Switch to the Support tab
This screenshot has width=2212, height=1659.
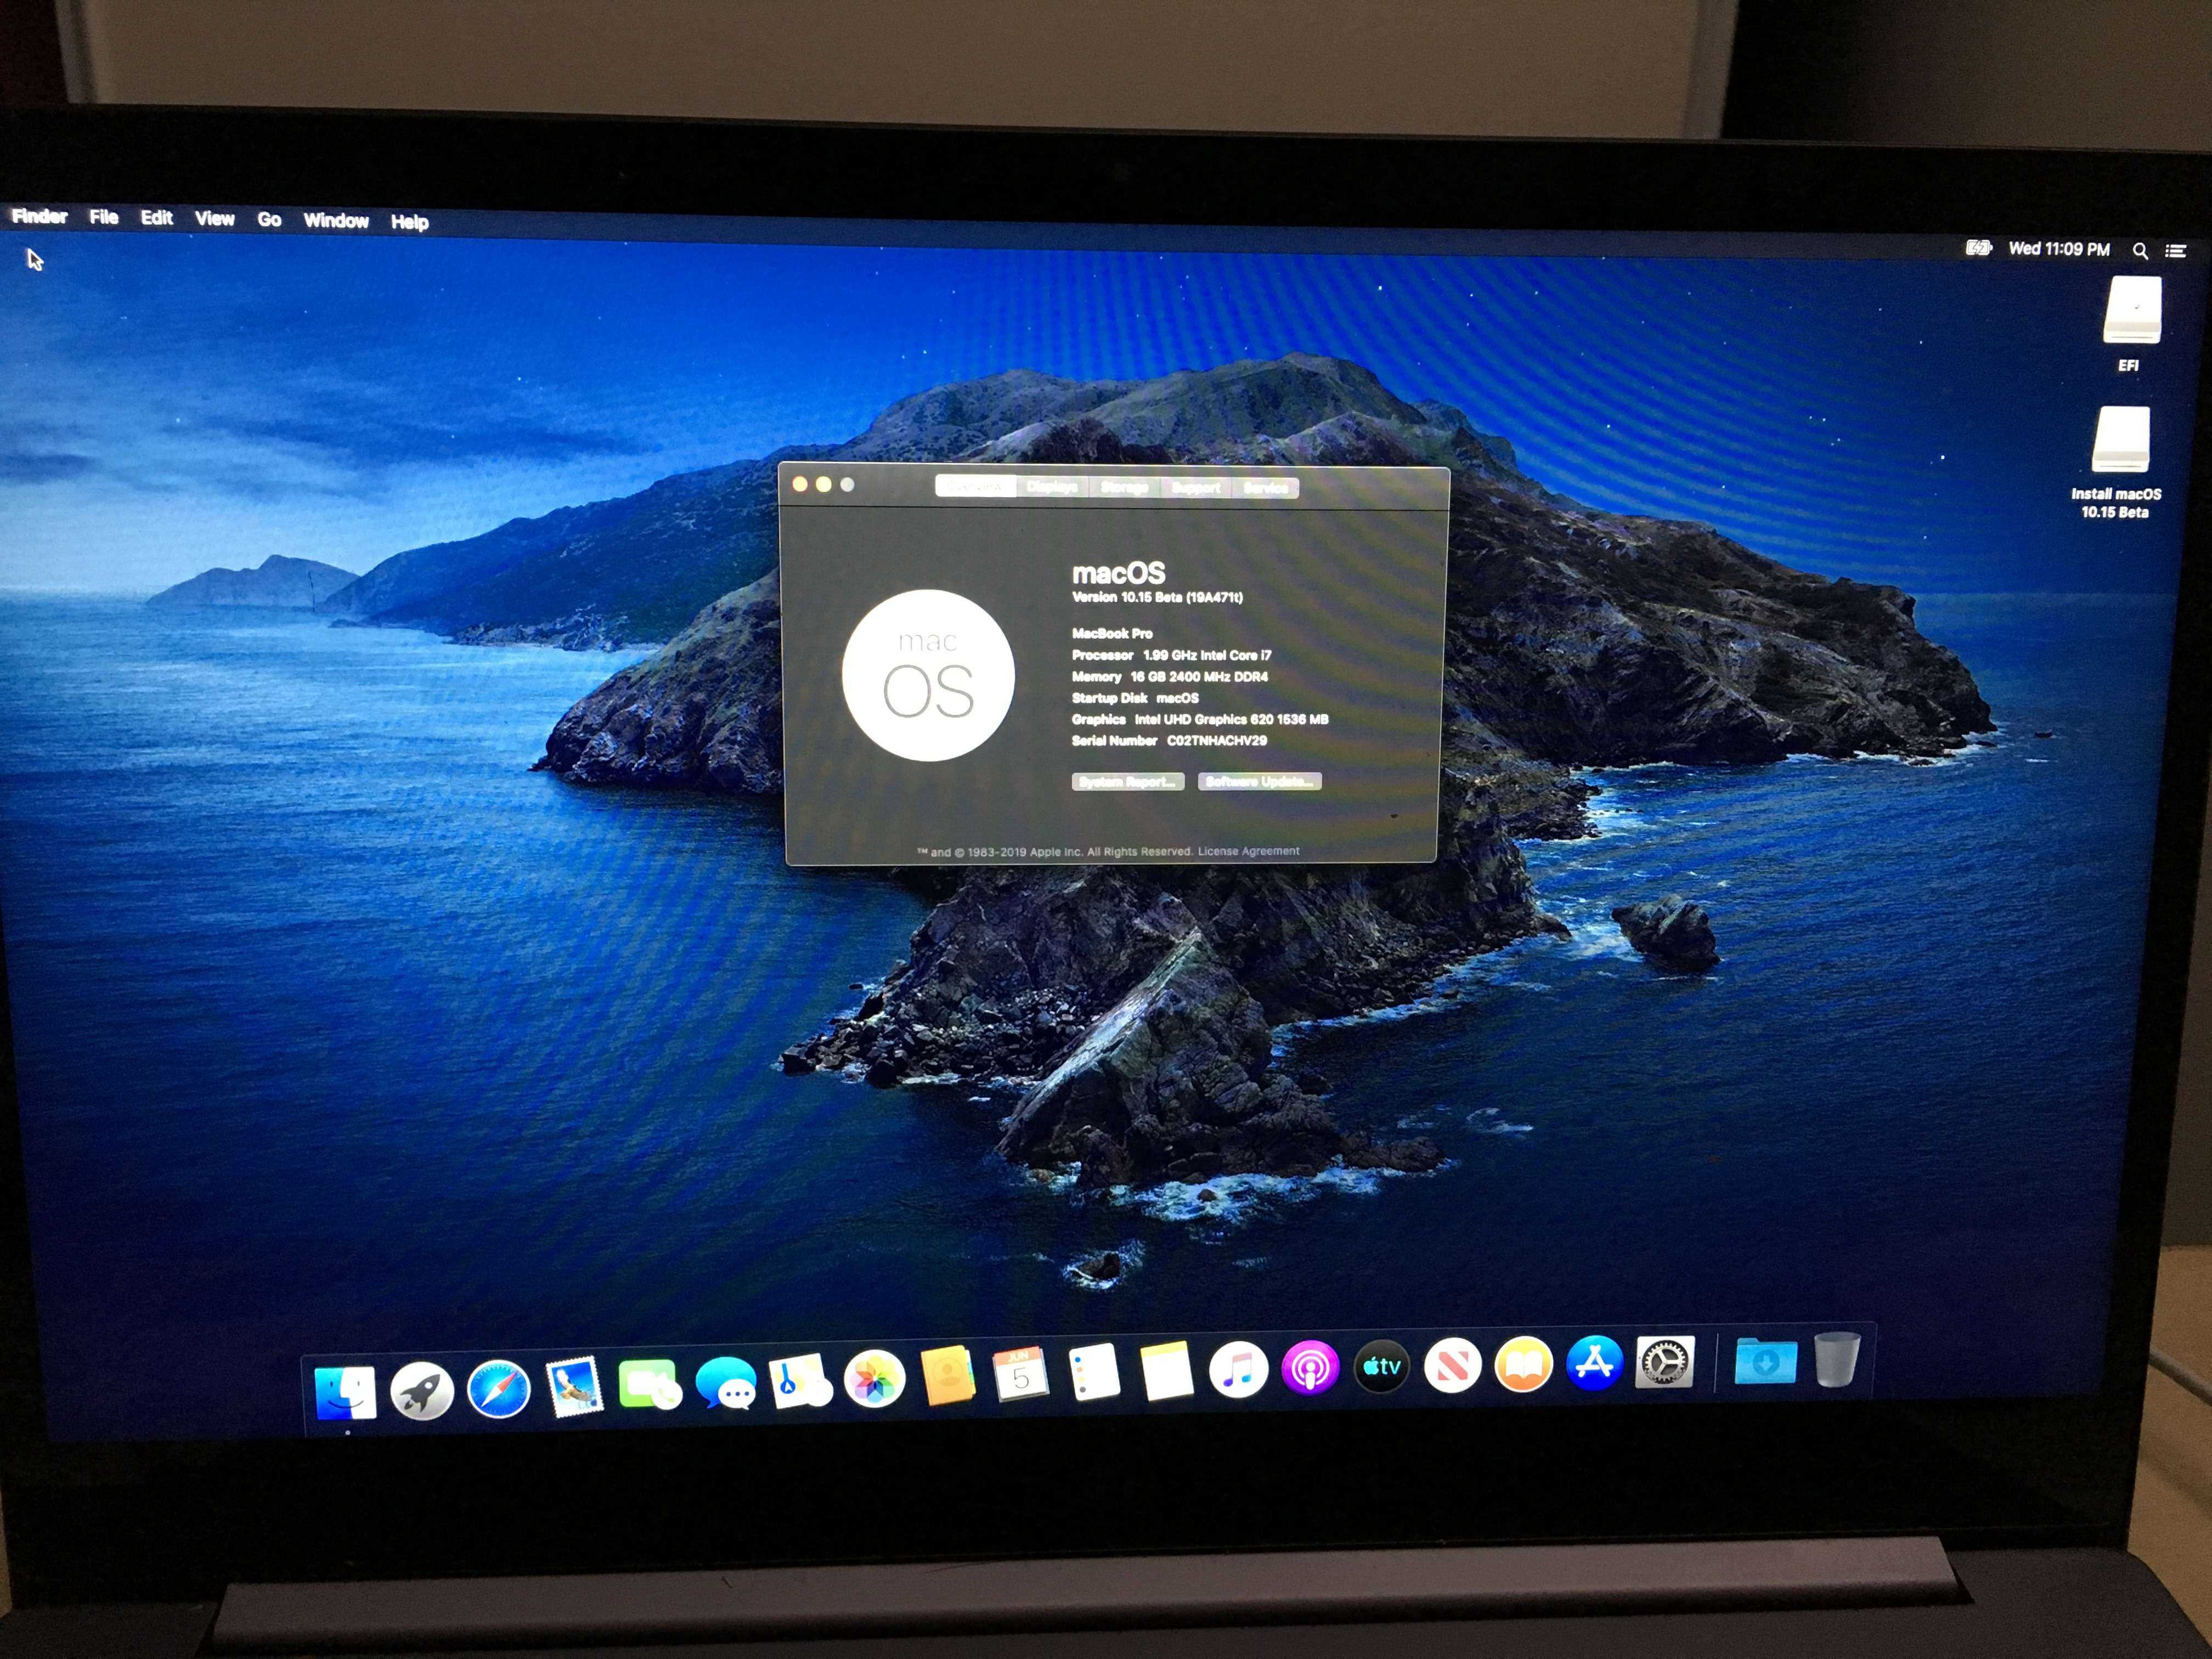1196,487
